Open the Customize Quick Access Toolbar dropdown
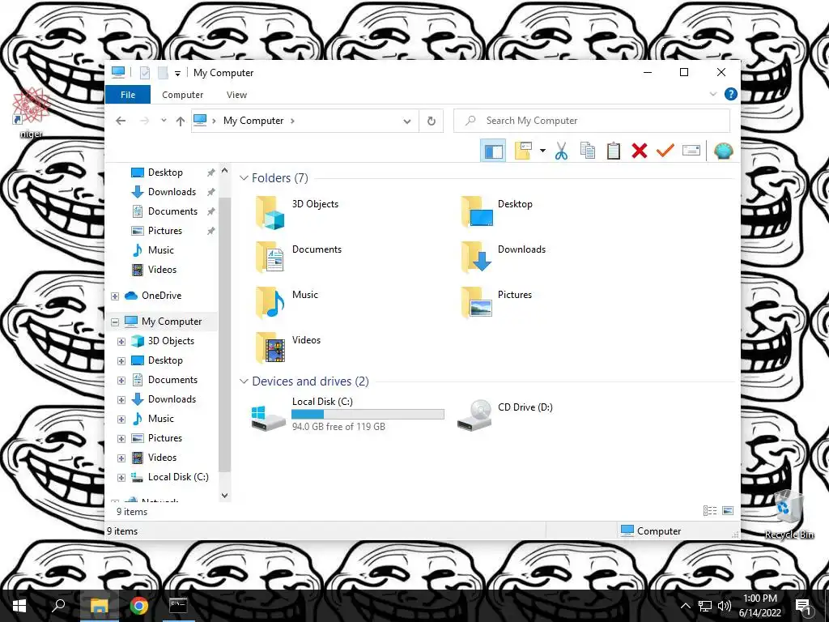Image resolution: width=829 pixels, height=622 pixels. 177,73
